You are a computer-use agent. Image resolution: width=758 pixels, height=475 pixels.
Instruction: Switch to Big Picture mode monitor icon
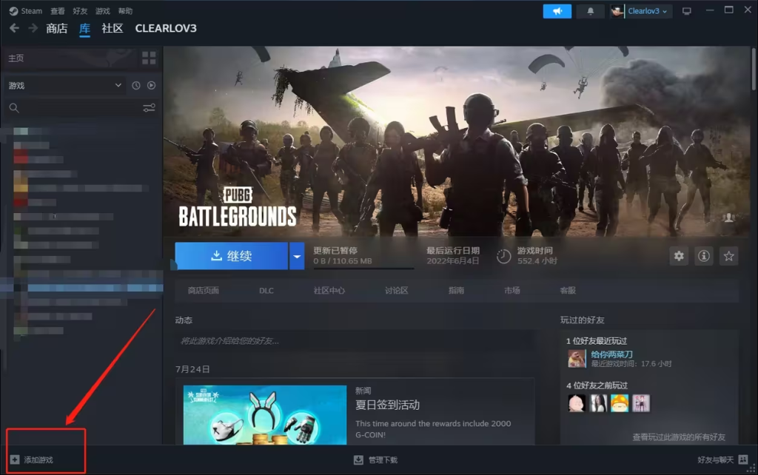point(686,11)
